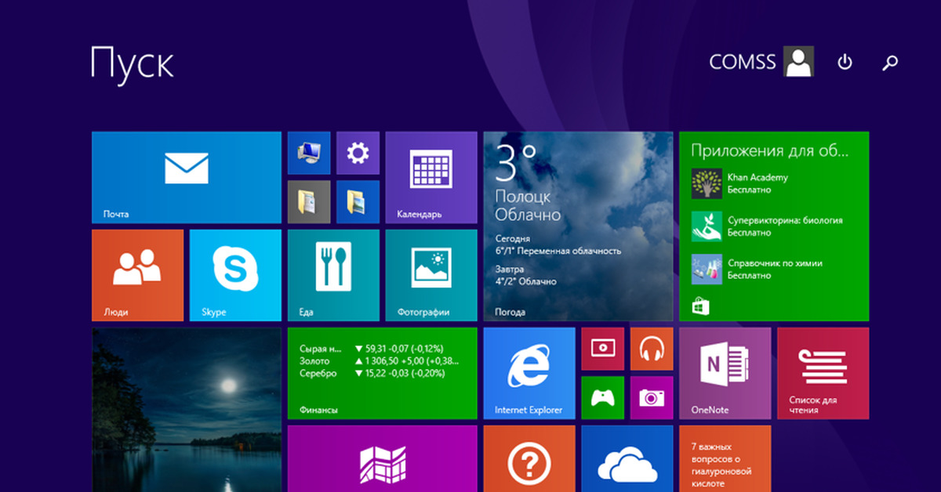
Task: Click the Пуск title text
Action: click(132, 63)
